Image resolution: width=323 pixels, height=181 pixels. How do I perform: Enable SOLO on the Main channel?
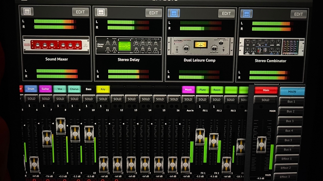click(x=265, y=100)
